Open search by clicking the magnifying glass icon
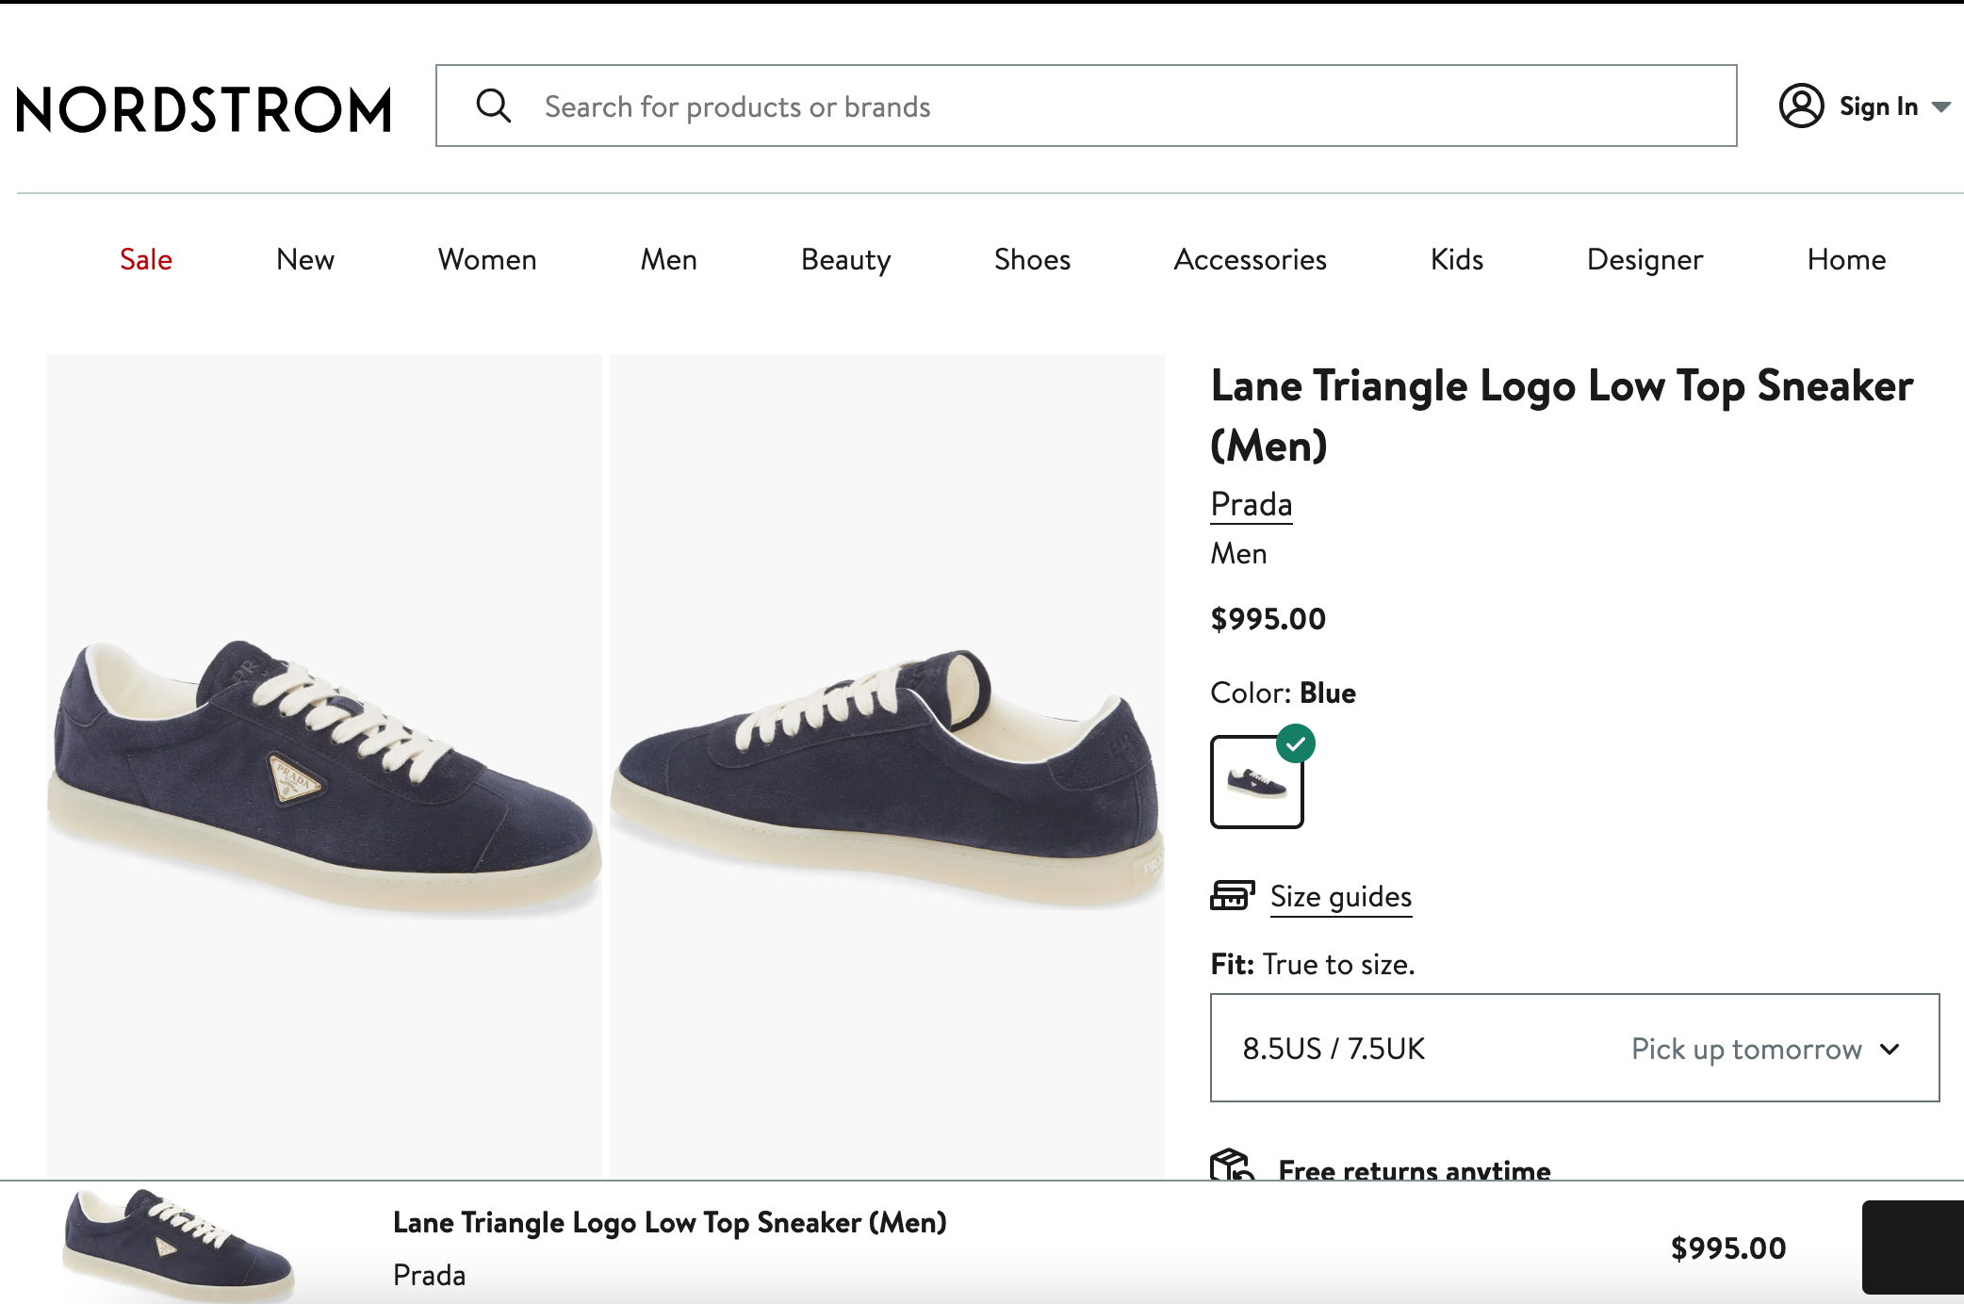This screenshot has height=1304, width=1964. (494, 106)
